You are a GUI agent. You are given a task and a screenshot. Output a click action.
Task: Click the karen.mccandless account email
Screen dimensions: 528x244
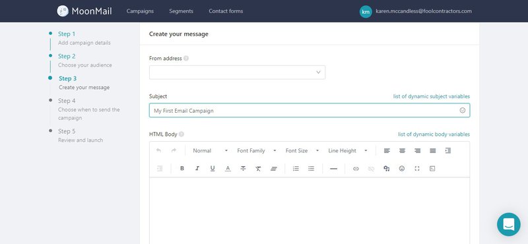point(424,11)
